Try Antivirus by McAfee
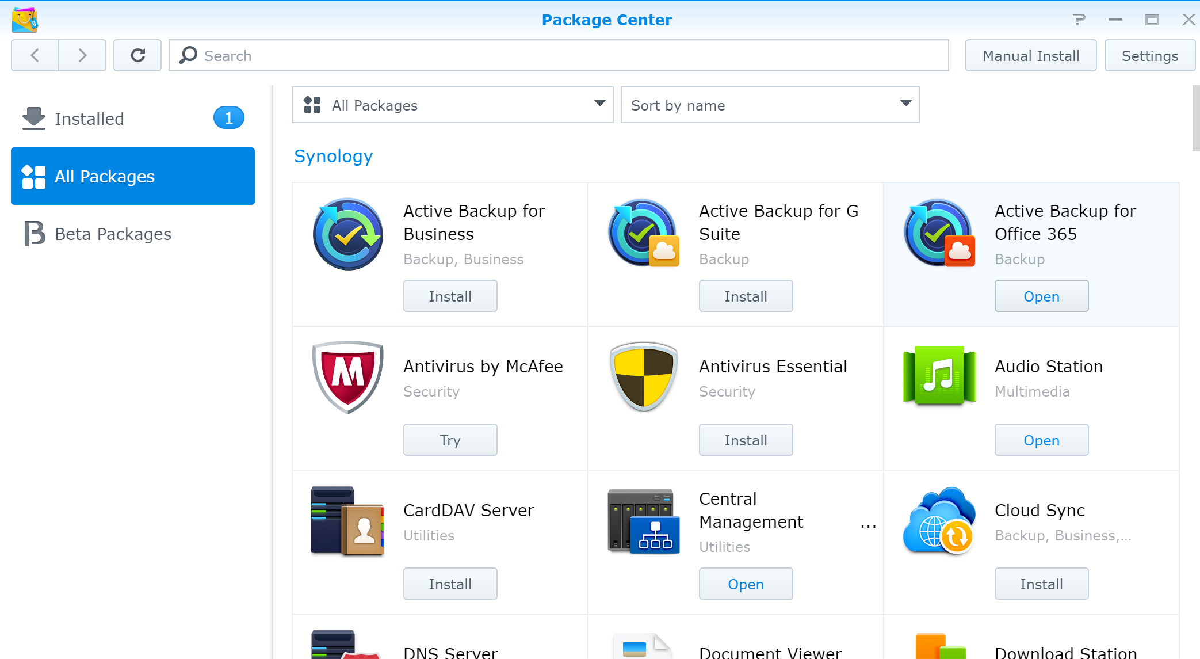The image size is (1200, 659). click(x=450, y=440)
